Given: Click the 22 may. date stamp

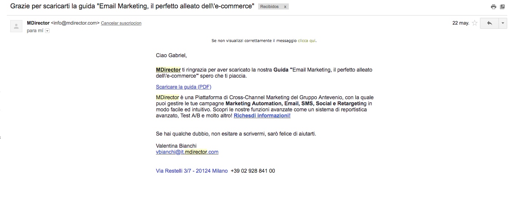Looking at the screenshot, I should [x=461, y=23].
